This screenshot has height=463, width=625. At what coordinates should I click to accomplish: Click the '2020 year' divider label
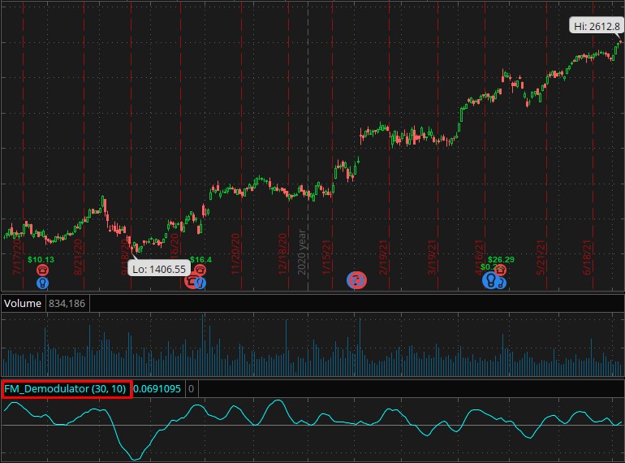point(303,252)
